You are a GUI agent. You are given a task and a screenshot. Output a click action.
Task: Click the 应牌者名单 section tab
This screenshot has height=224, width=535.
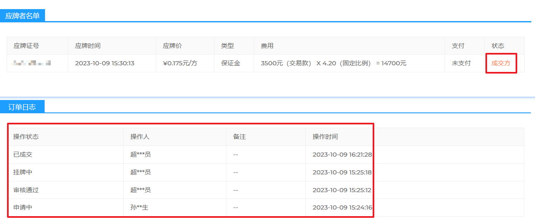coord(22,16)
